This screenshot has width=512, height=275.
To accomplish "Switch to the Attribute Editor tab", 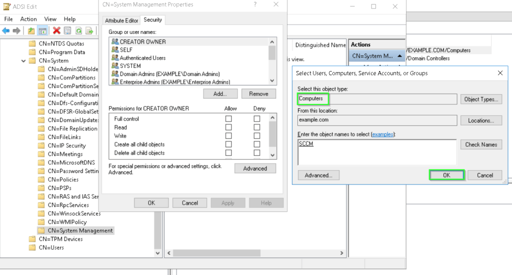I will click(121, 20).
